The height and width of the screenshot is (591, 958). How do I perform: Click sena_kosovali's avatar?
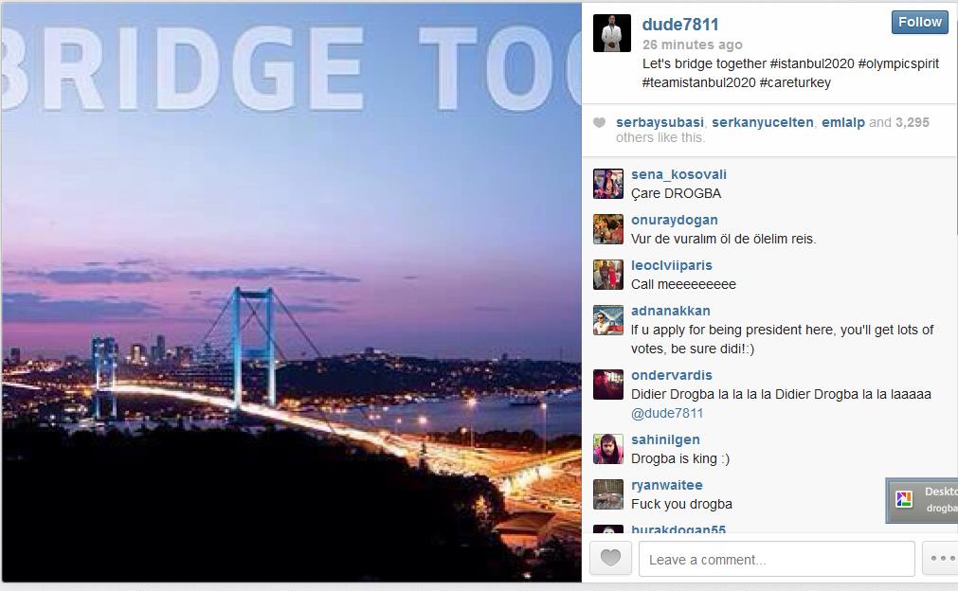point(608,184)
